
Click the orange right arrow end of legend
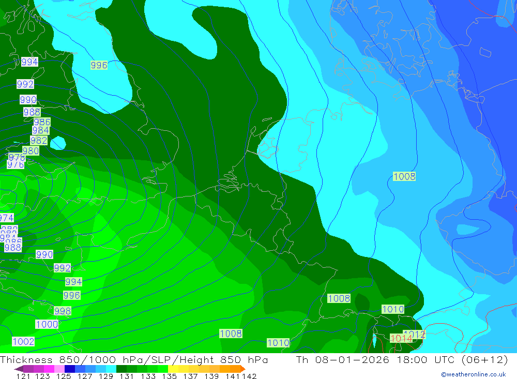click(243, 369)
